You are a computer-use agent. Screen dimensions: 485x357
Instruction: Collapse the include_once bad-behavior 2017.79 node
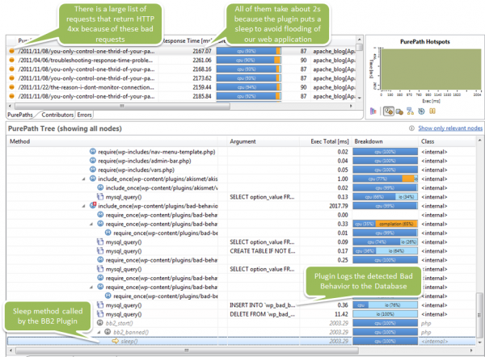click(x=84, y=206)
